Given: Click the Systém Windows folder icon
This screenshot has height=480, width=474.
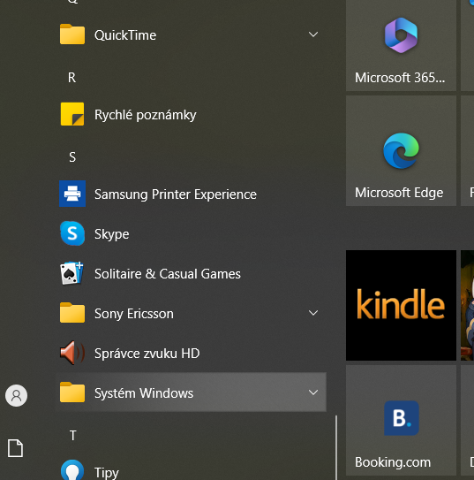Looking at the screenshot, I should click(72, 392).
